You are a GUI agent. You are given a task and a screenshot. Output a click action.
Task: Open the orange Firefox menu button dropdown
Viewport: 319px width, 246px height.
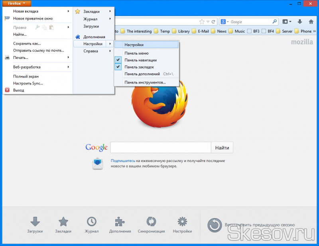coord(17,3)
